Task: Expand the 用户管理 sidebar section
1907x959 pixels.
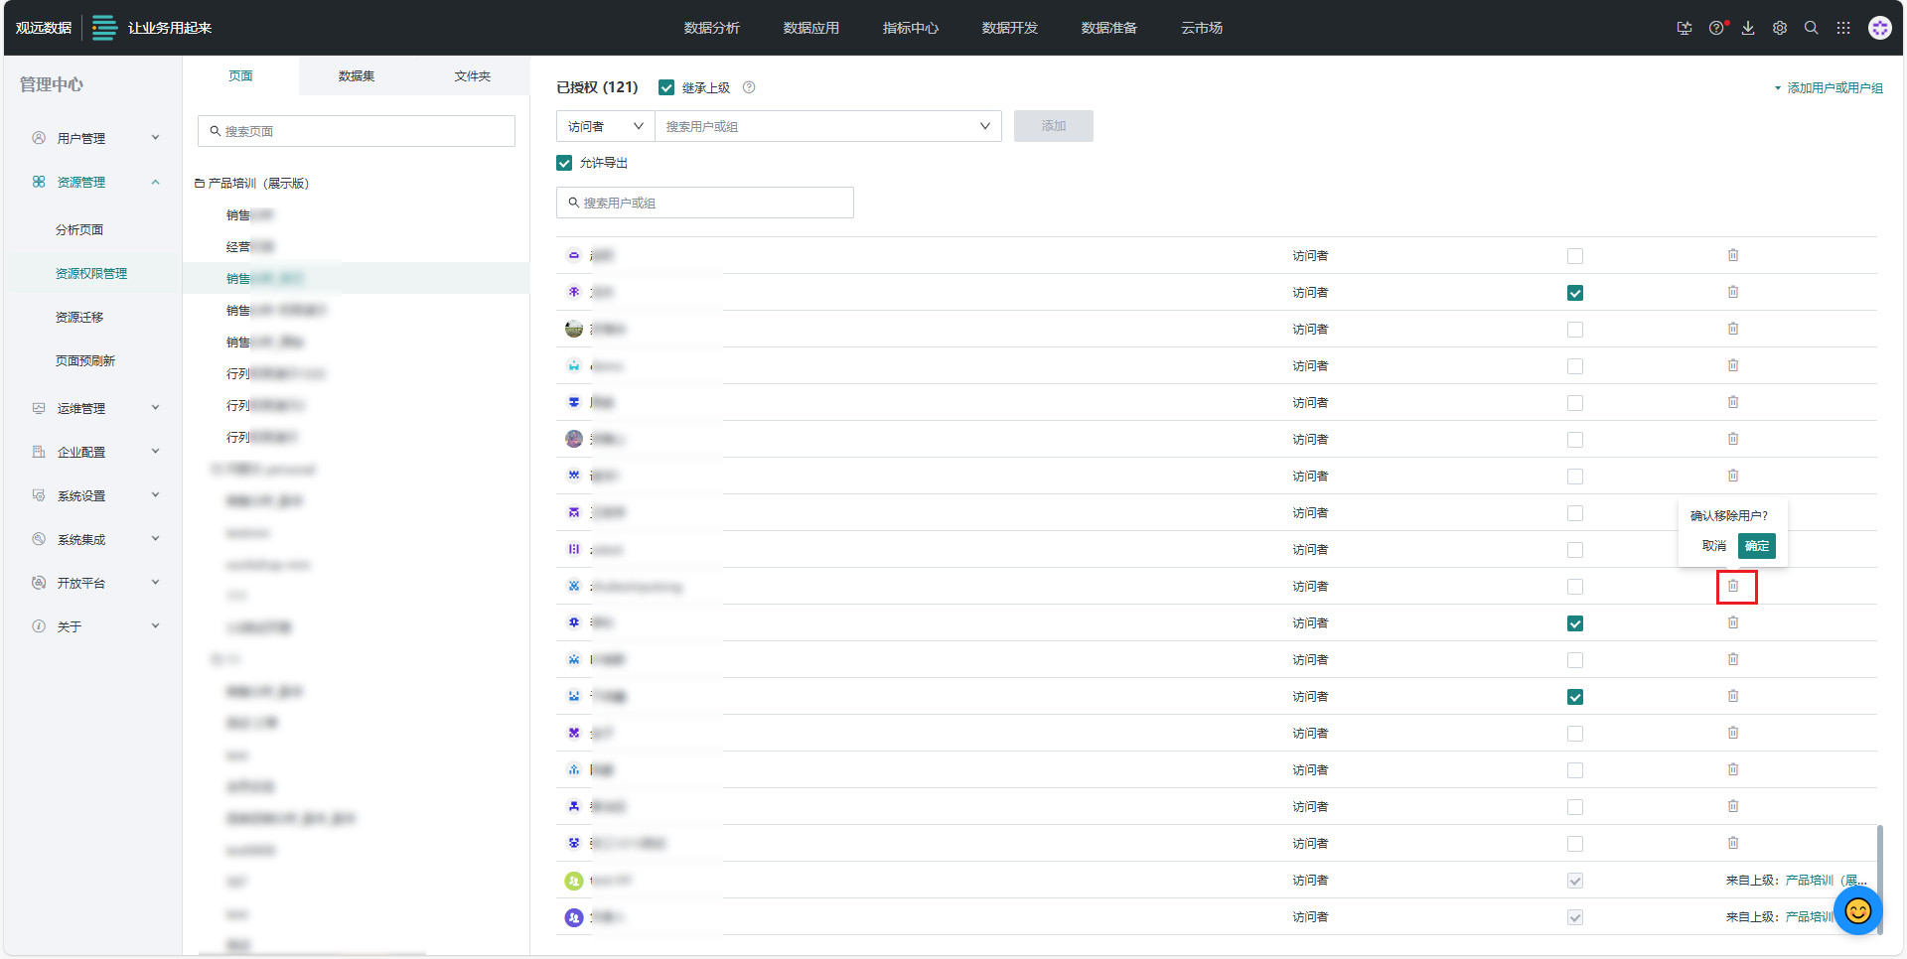Action: pos(94,138)
